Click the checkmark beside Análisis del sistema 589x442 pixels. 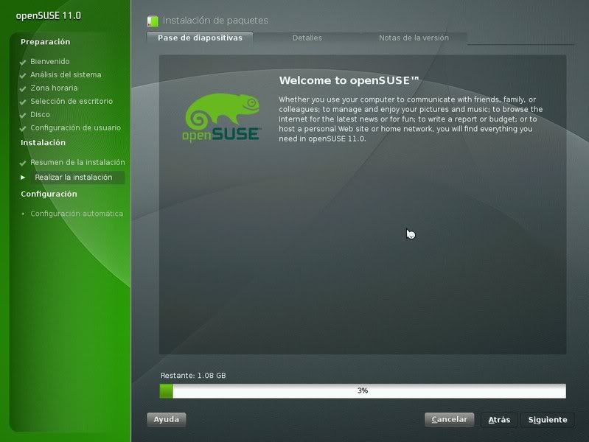click(23, 75)
